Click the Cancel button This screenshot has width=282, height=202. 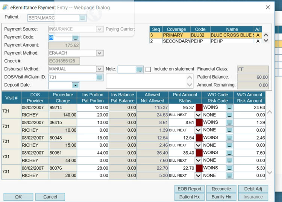[x=50, y=197]
